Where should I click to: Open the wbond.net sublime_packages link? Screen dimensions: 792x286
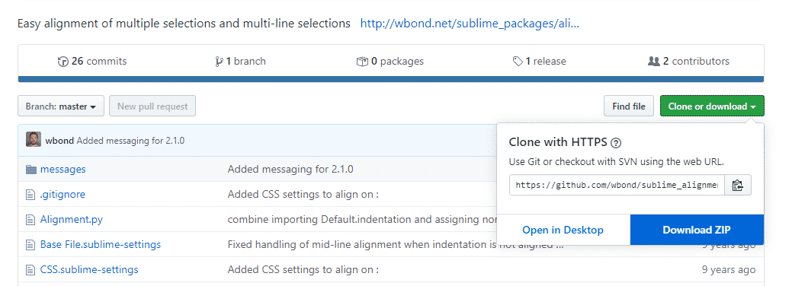[x=470, y=24]
